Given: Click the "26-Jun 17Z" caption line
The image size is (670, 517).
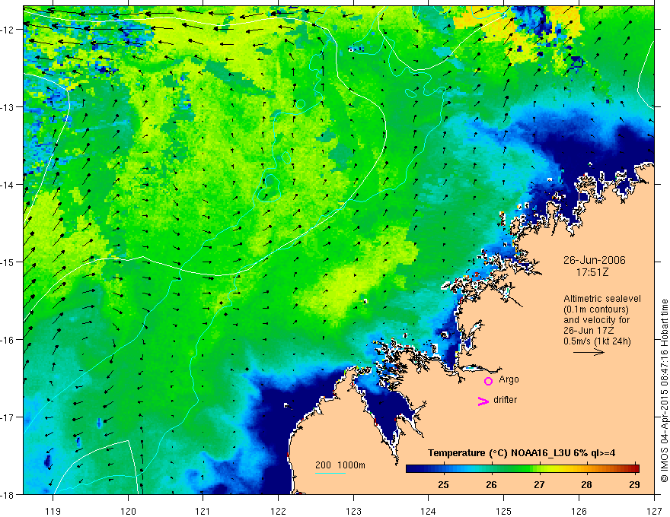Looking at the screenshot, I should click(588, 331).
